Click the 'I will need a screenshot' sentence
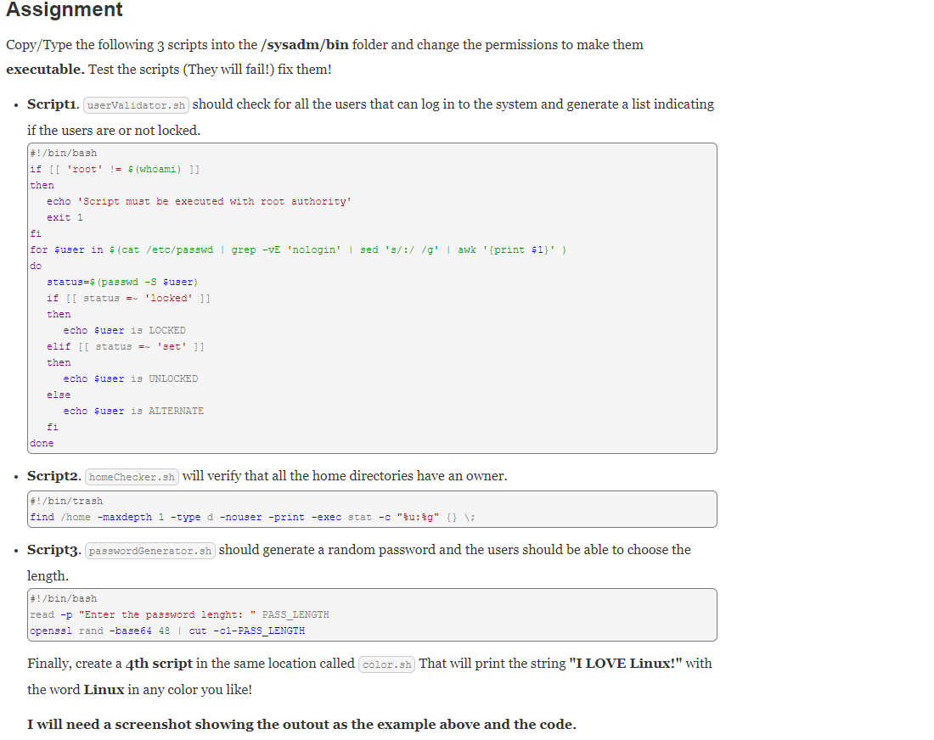 [x=301, y=725]
